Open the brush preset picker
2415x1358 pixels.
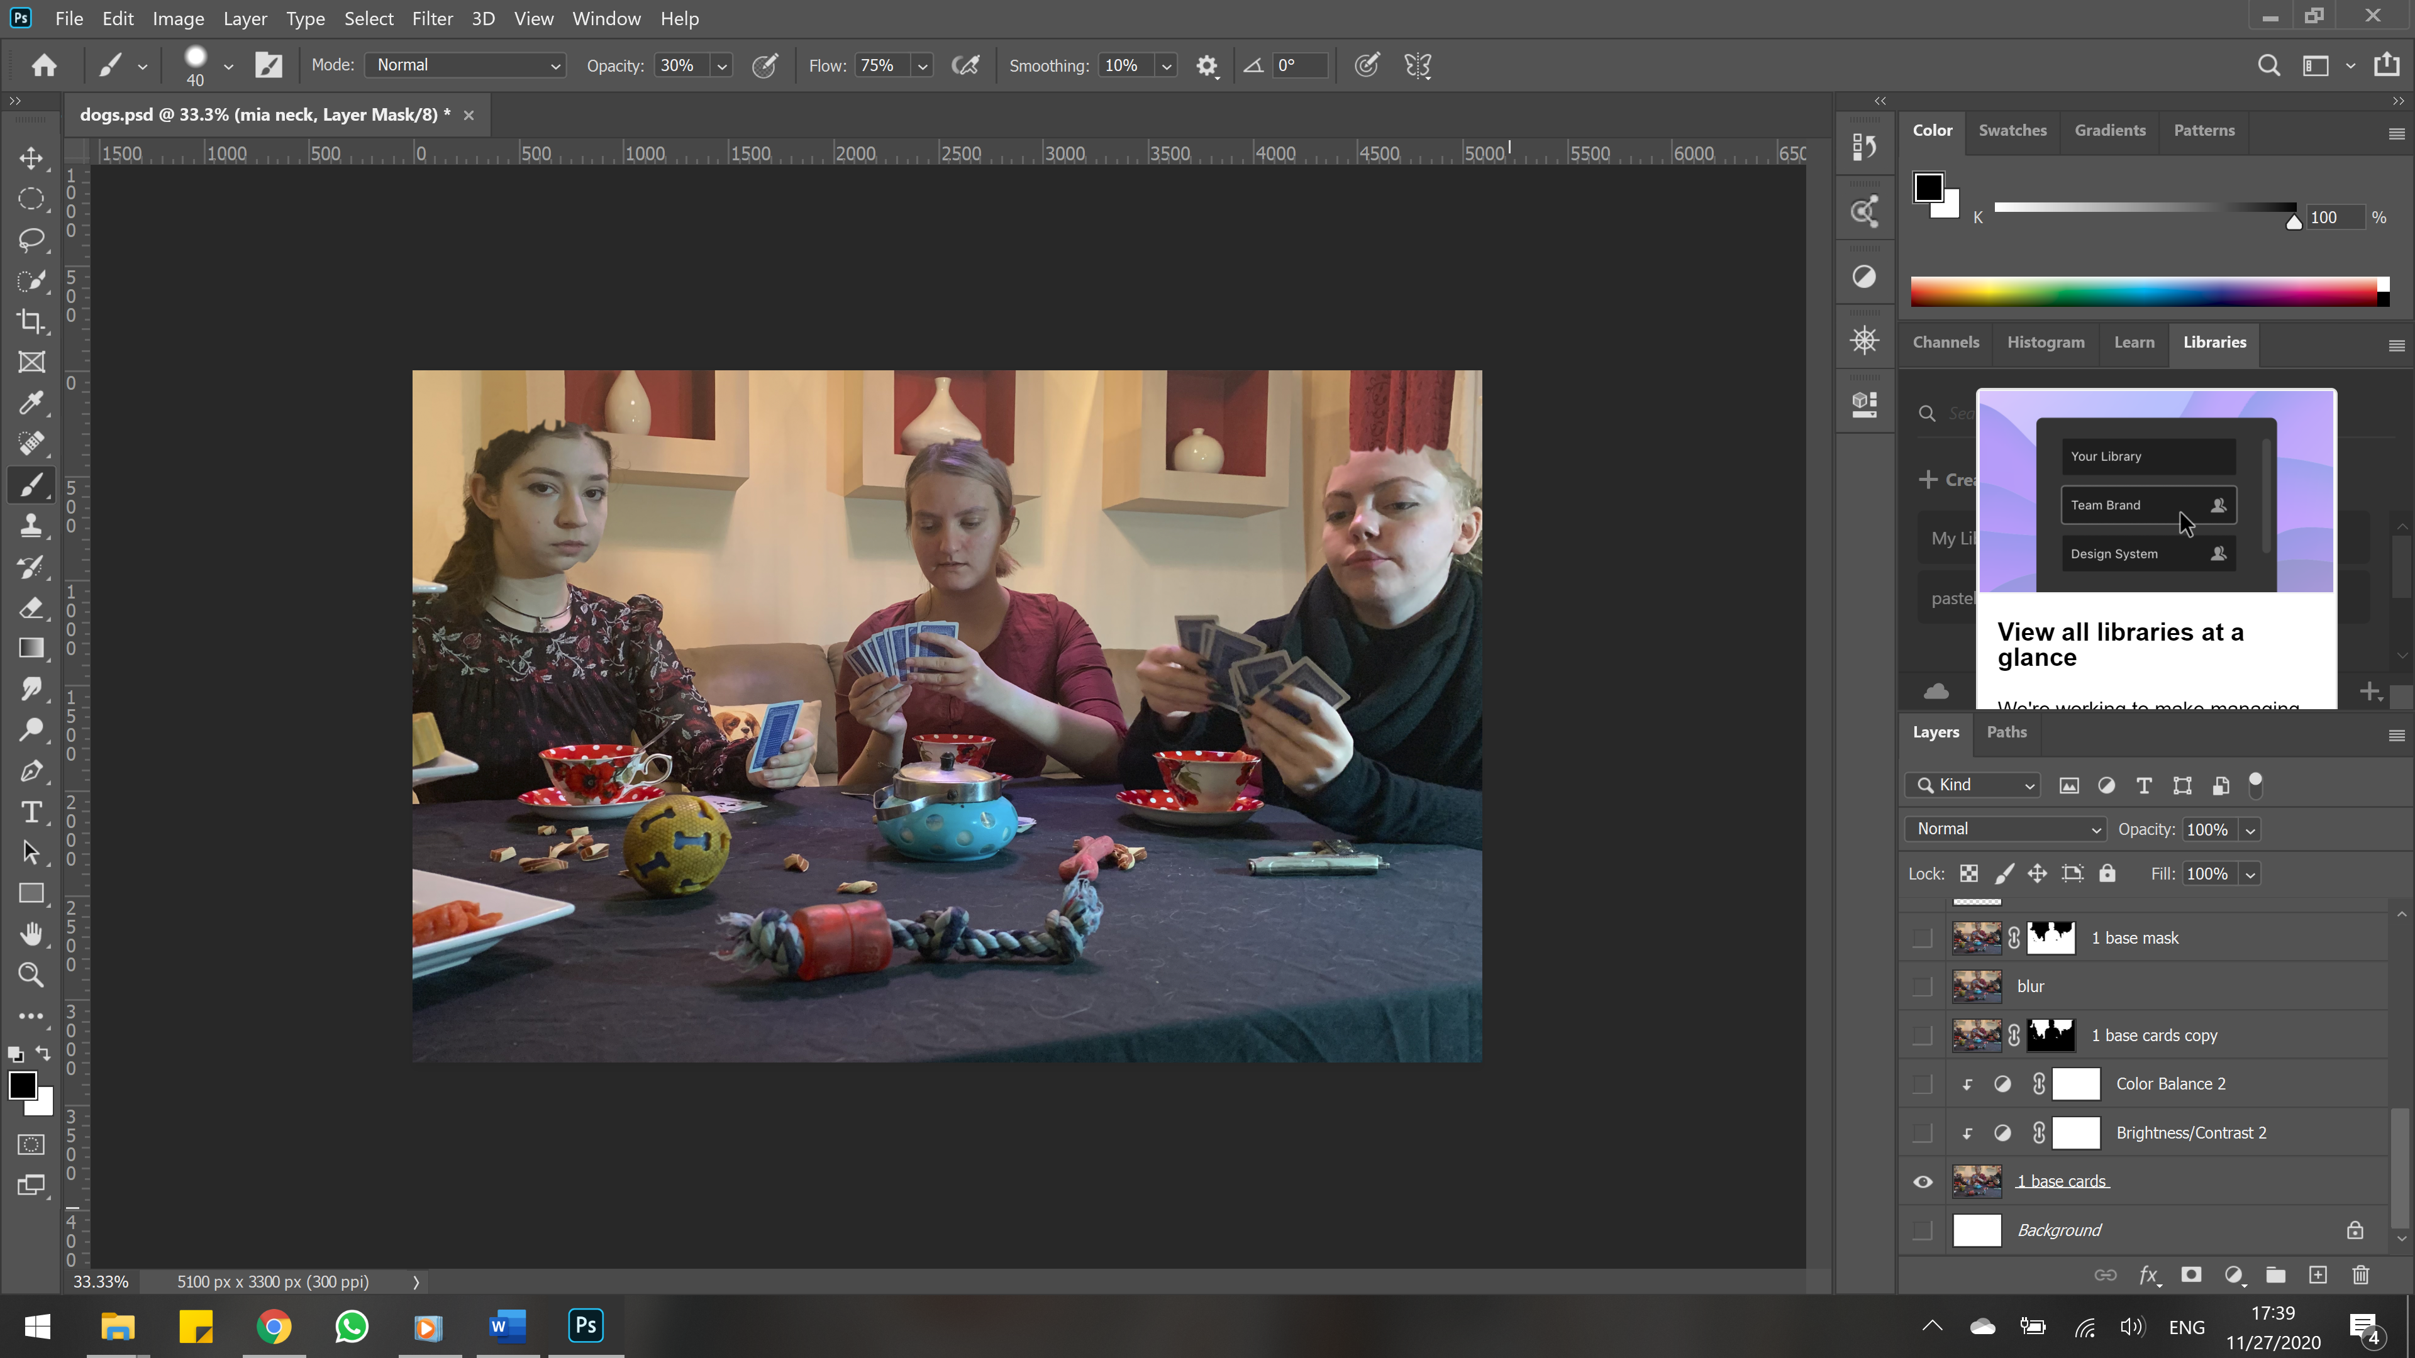[x=228, y=67]
